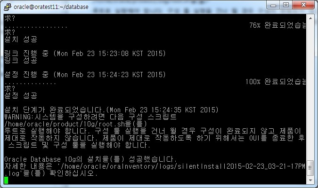Click the scrollbar thumb grip

click(310, 168)
